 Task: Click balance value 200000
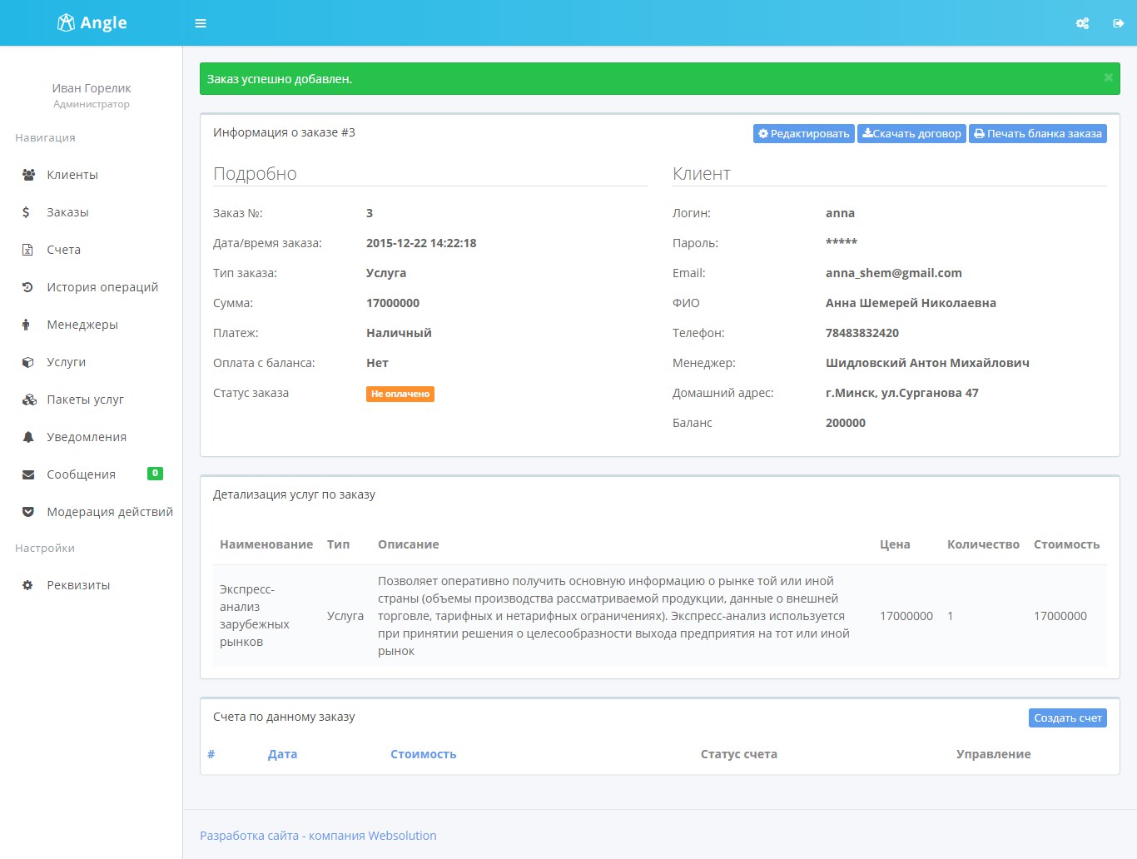tap(846, 423)
